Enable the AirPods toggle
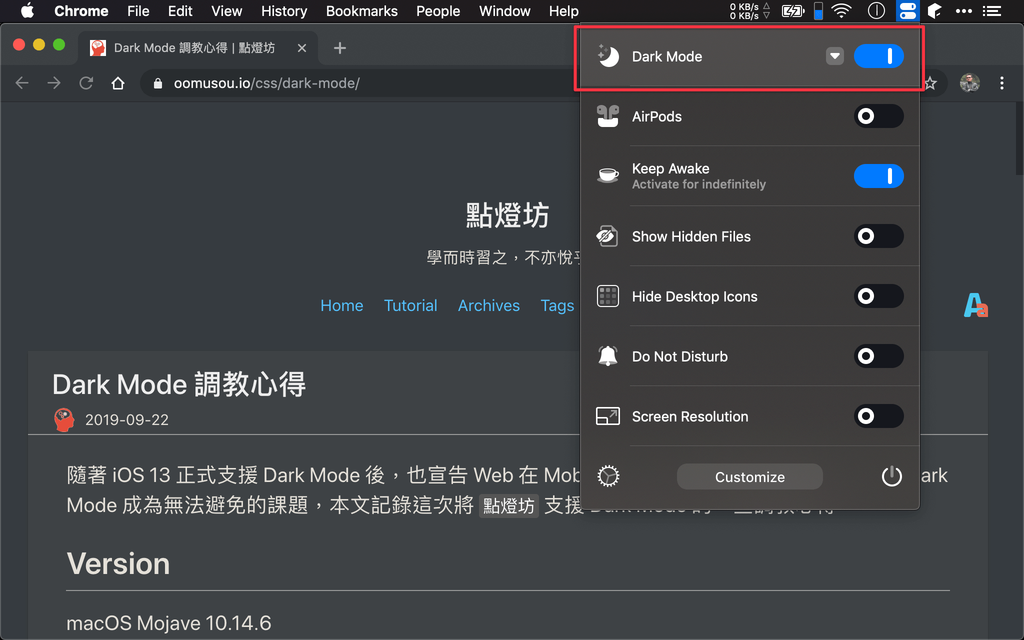 point(878,116)
